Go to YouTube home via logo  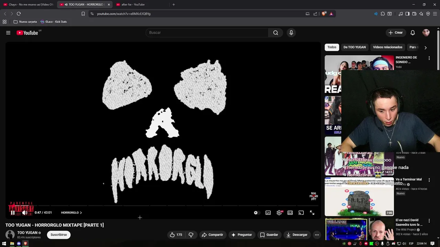pyautogui.click(x=27, y=33)
